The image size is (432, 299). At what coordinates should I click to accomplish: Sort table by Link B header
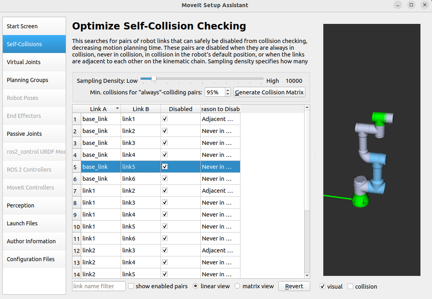[x=141, y=109]
